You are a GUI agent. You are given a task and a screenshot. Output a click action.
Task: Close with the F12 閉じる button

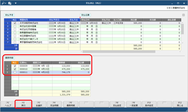[x=180, y=104]
